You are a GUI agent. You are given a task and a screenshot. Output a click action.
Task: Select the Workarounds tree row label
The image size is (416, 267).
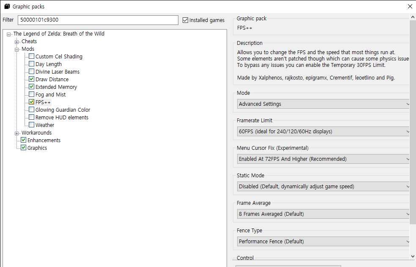pos(37,133)
